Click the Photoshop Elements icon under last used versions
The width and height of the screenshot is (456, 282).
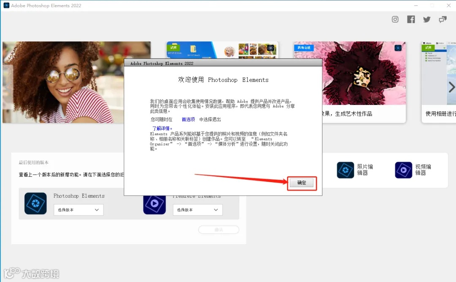35,203
